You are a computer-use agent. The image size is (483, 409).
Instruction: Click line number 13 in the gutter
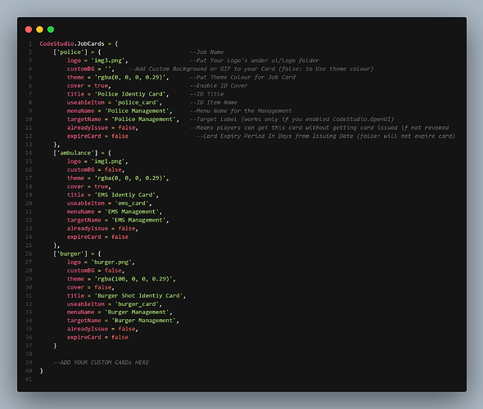click(29, 144)
